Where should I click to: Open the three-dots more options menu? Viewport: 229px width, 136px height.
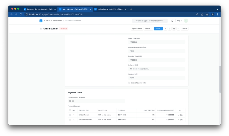click(178, 29)
